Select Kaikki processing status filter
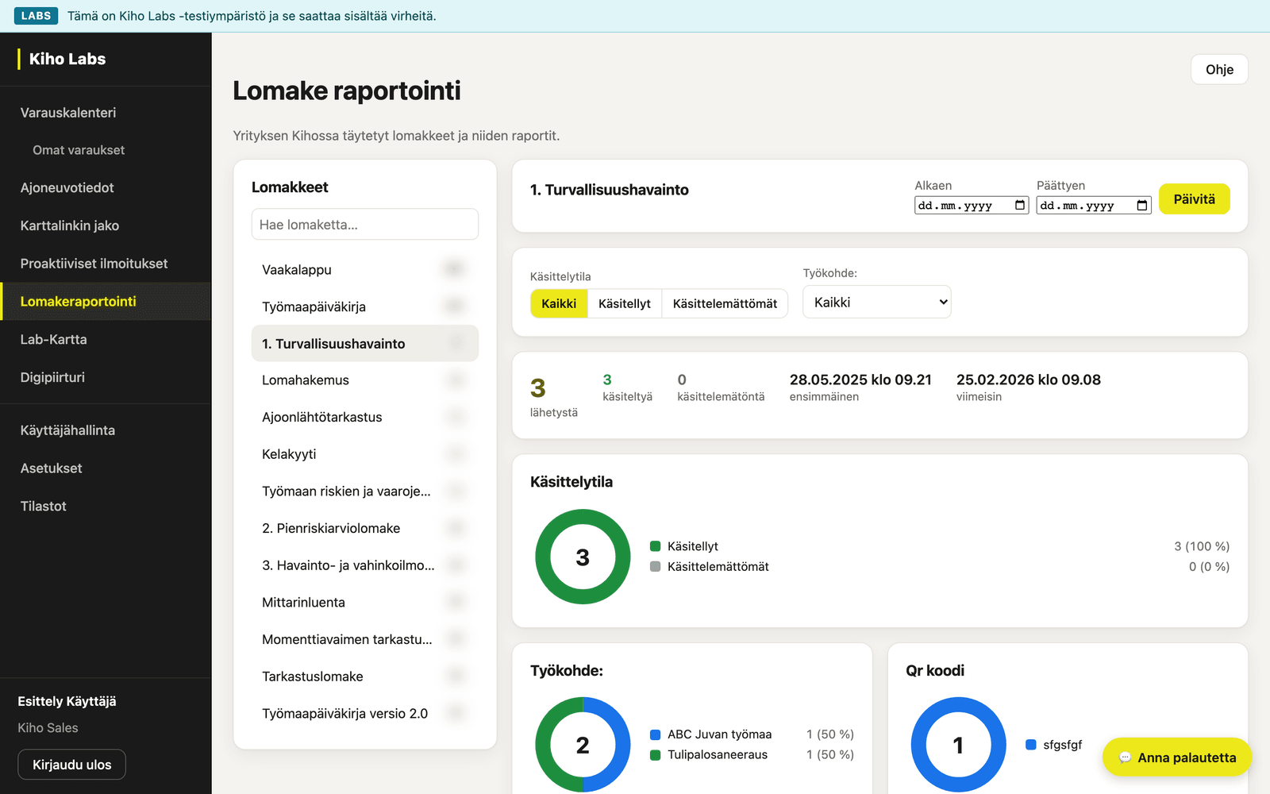The height and width of the screenshot is (794, 1270). point(559,303)
